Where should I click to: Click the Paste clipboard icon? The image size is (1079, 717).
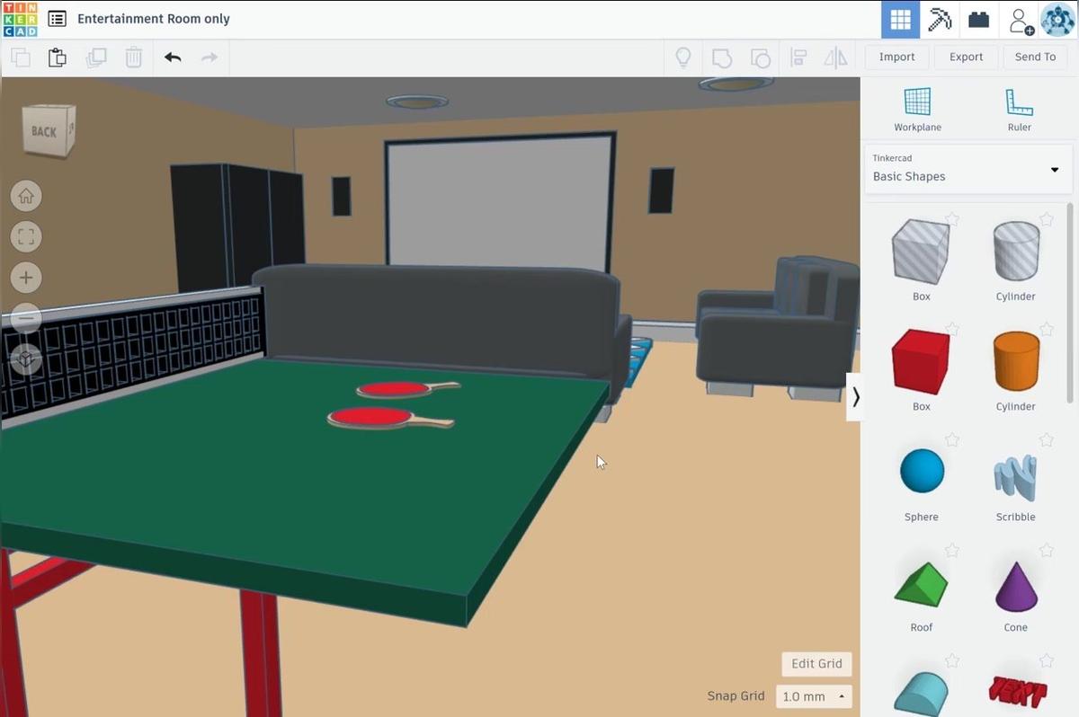57,58
